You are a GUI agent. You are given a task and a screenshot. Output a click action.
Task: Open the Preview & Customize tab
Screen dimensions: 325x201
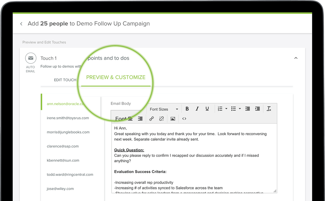[116, 77]
